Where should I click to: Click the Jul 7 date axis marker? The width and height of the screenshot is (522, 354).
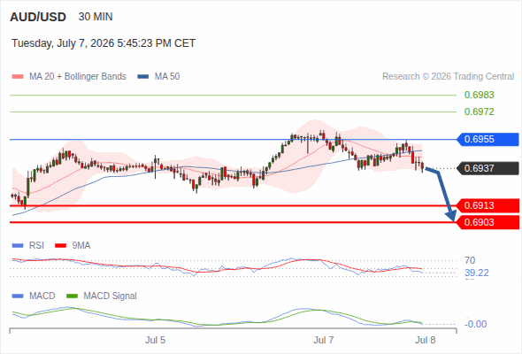coord(323,340)
